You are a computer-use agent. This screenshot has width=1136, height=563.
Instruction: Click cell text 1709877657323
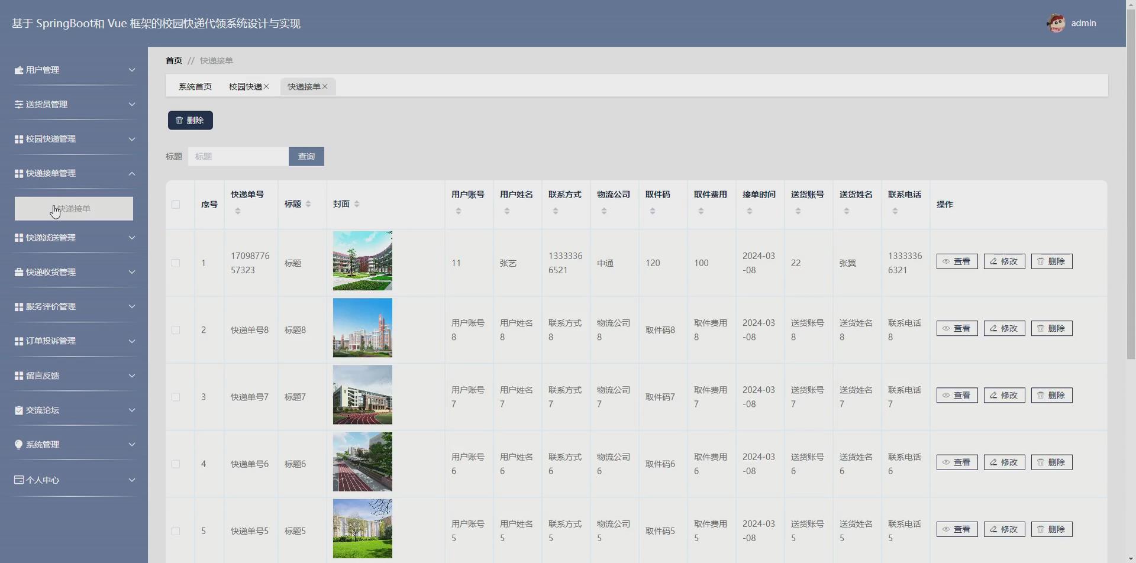pos(250,263)
